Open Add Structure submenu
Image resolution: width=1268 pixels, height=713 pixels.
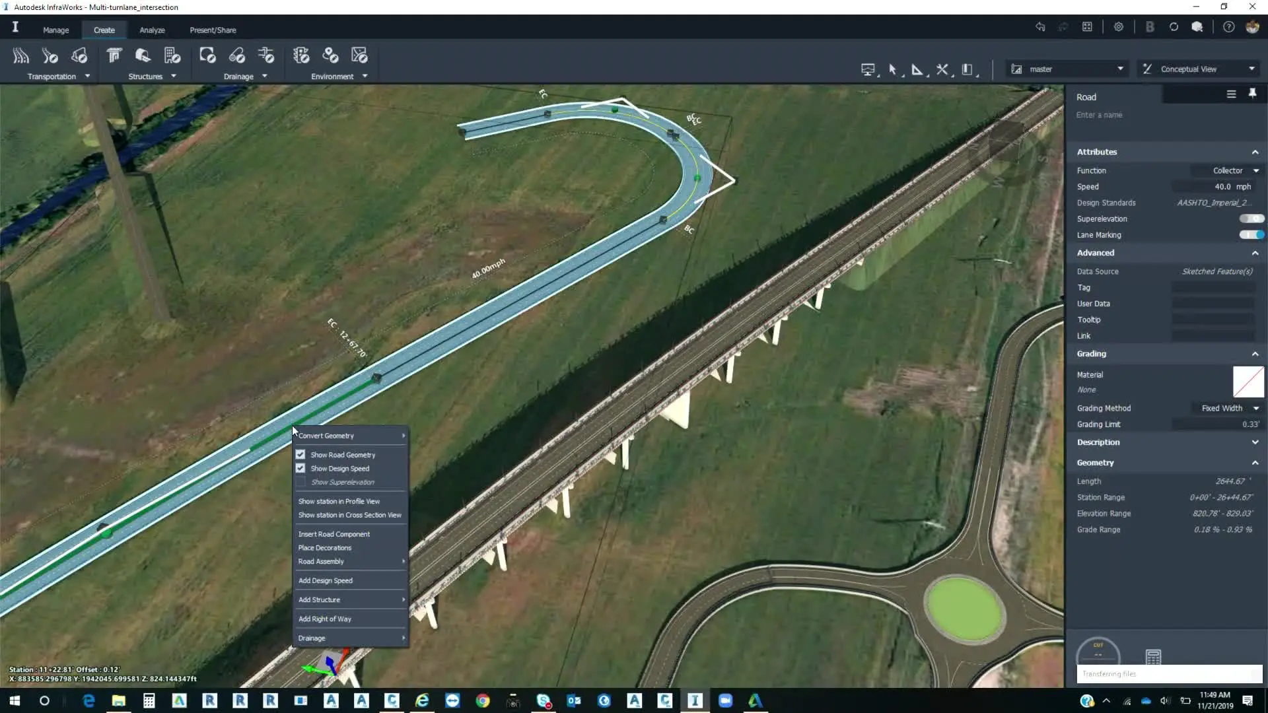point(351,600)
